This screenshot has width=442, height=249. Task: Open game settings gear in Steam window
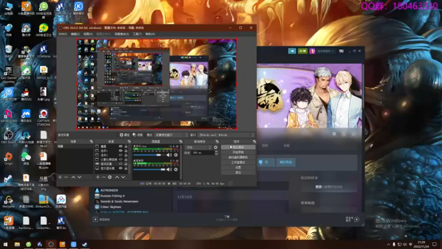pos(334,134)
